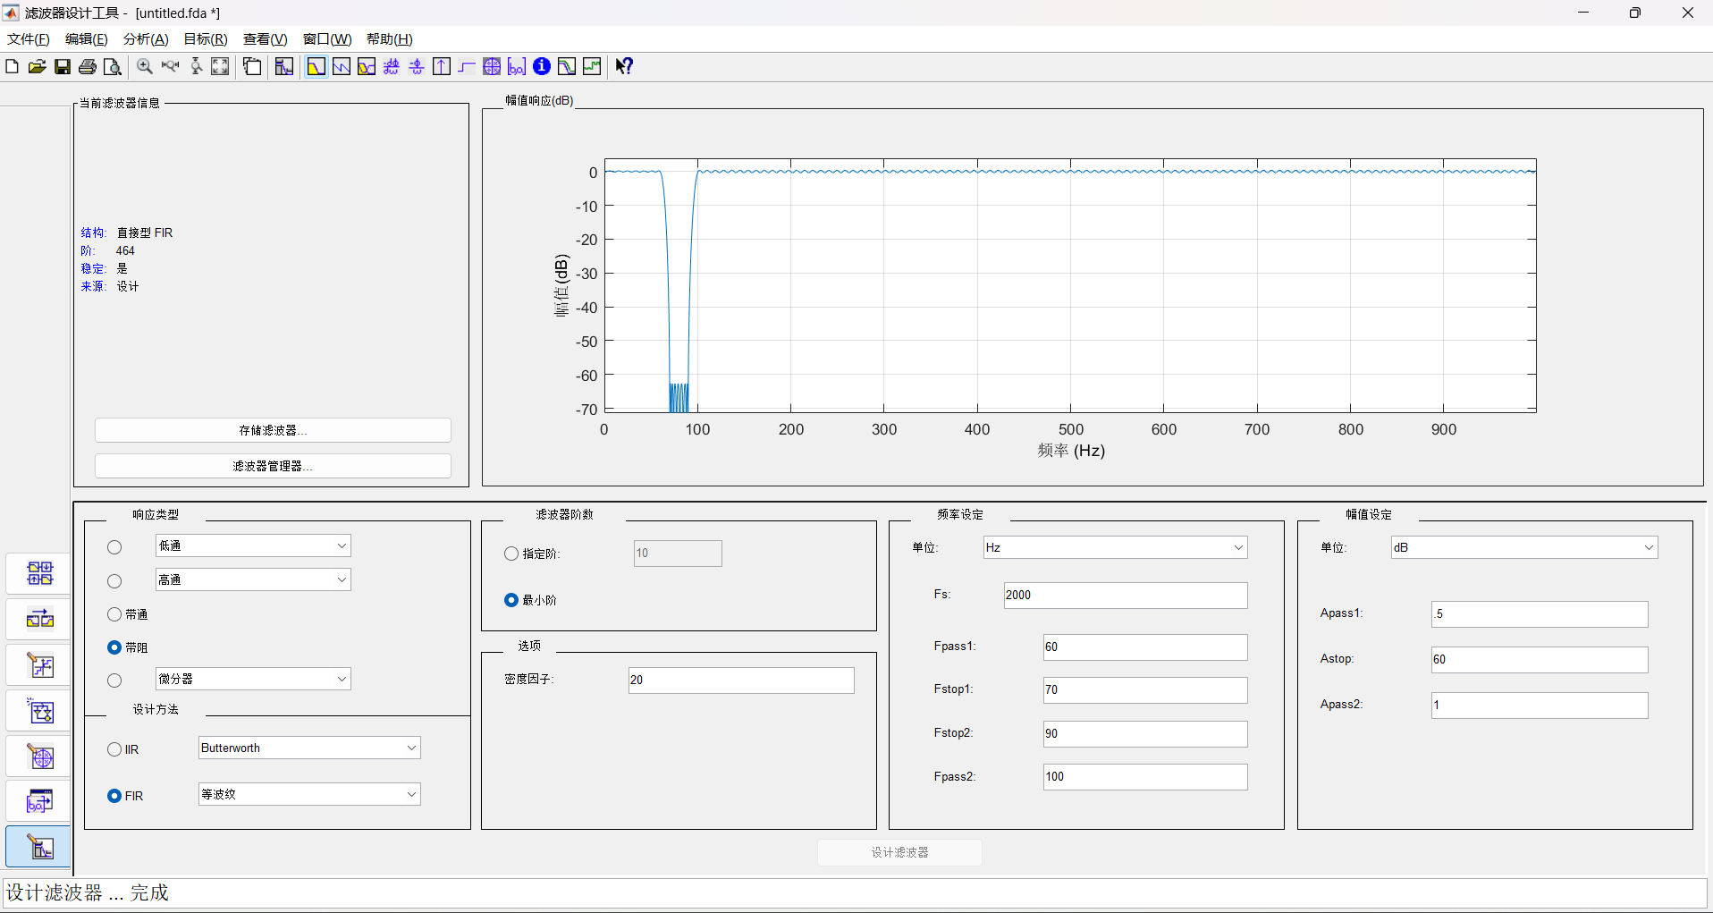The height and width of the screenshot is (913, 1713).
Task: Click the 存储滤波器 button
Action: pos(273,430)
